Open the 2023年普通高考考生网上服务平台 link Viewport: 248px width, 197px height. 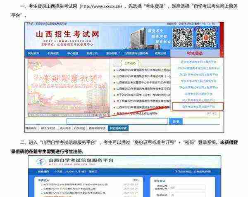coord(198,68)
